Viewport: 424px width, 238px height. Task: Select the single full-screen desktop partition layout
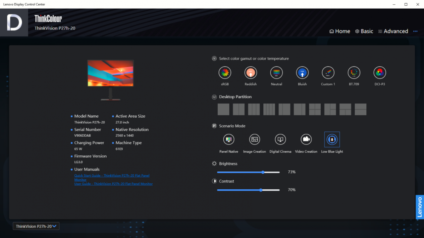(x=223, y=109)
